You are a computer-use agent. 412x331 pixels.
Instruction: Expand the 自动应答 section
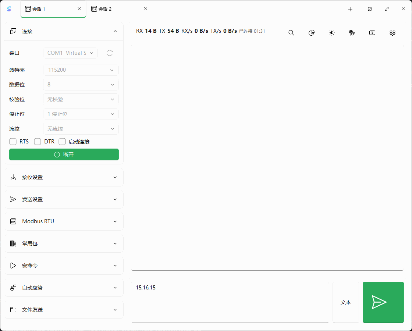[x=64, y=288]
